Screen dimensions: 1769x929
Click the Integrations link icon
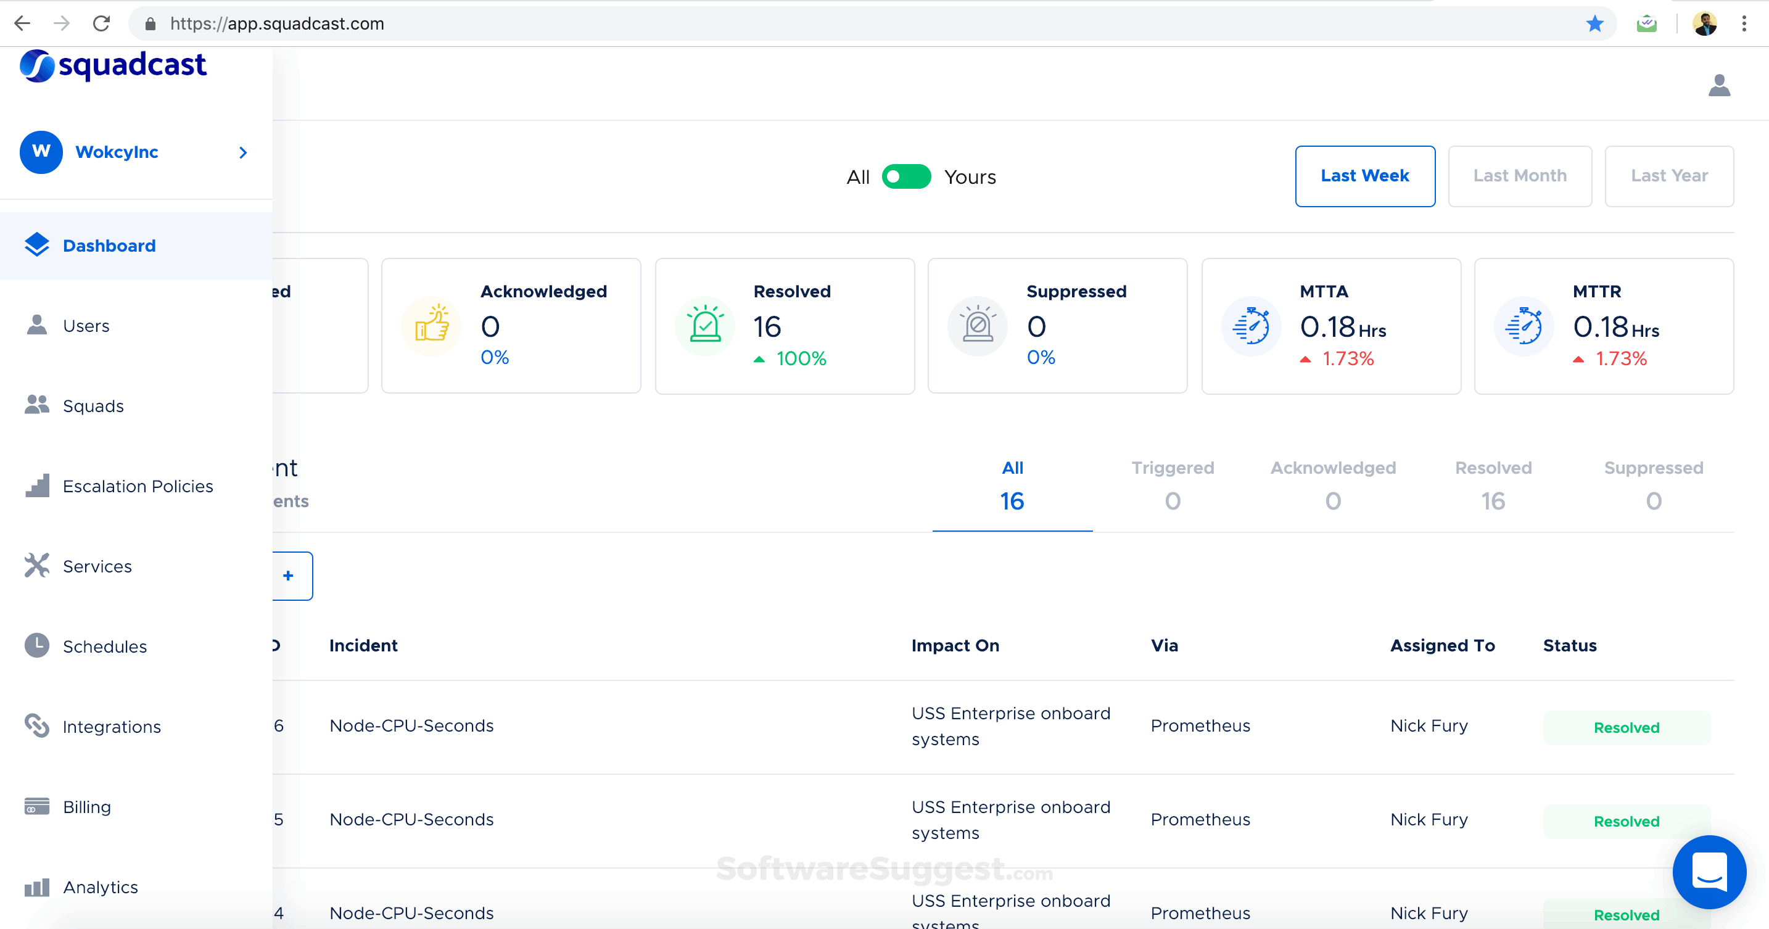coord(36,725)
